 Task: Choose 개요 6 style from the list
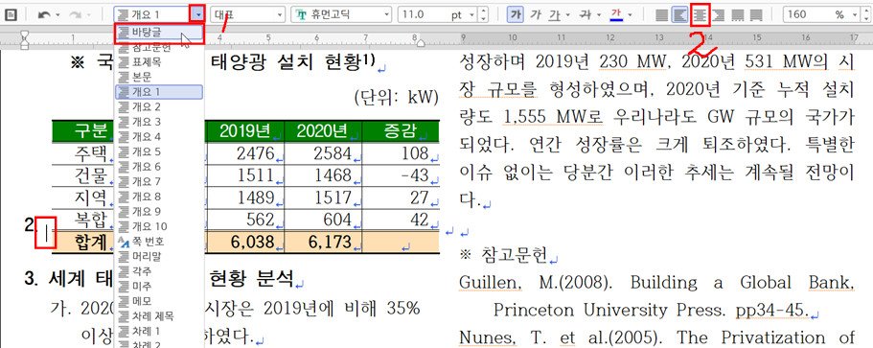click(159, 167)
